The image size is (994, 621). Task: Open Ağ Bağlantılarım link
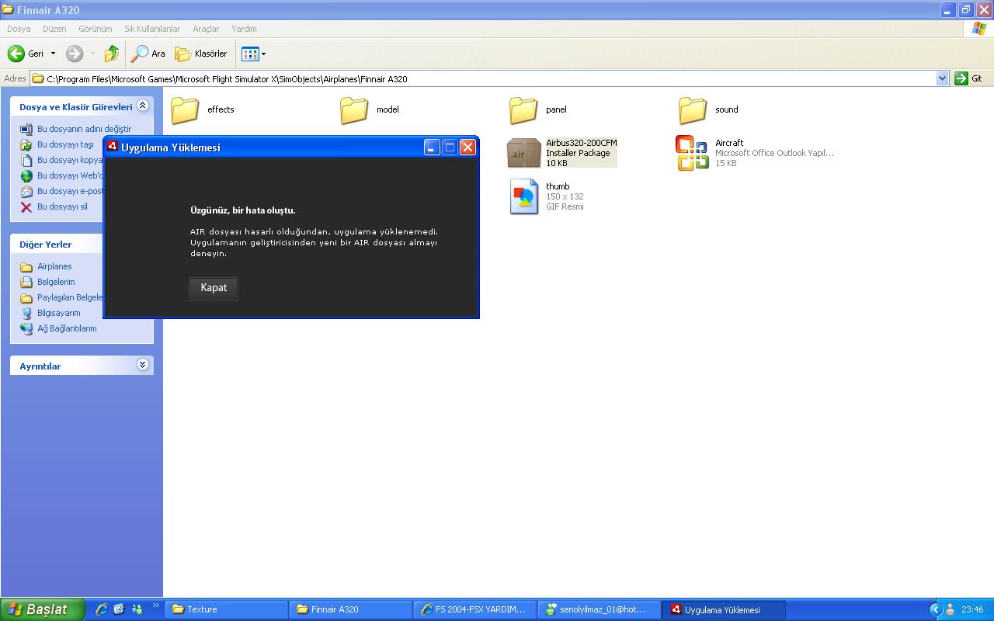(x=67, y=328)
